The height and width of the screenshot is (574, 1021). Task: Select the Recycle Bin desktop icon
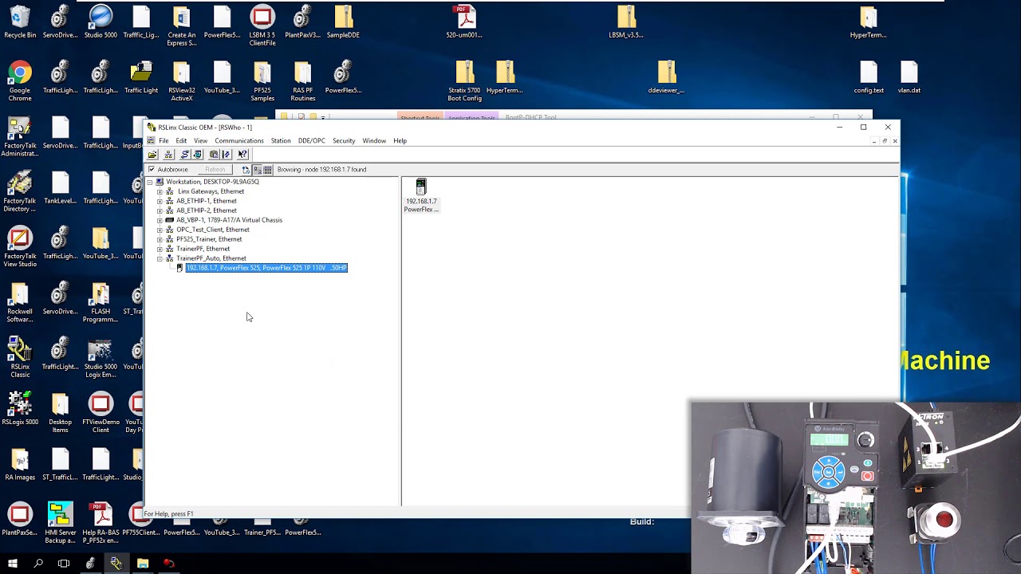pos(20,22)
